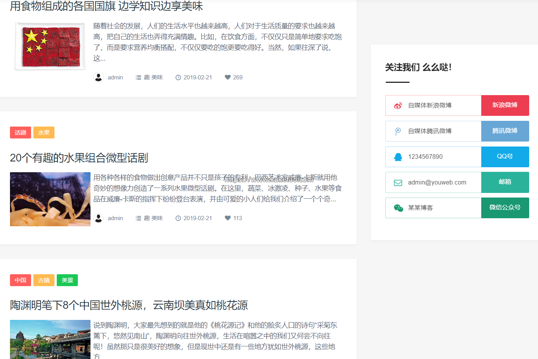Select the green 美景 tag
This screenshot has height=359, width=538.
click(67, 280)
